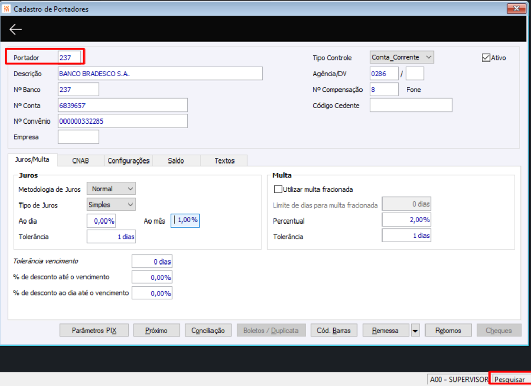Click the Tolerância vencimento field

tap(152, 261)
